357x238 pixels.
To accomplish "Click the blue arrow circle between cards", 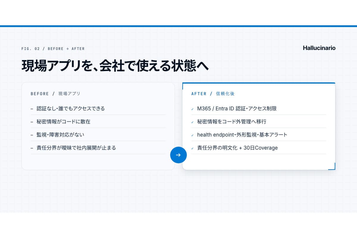I will [x=178, y=155].
